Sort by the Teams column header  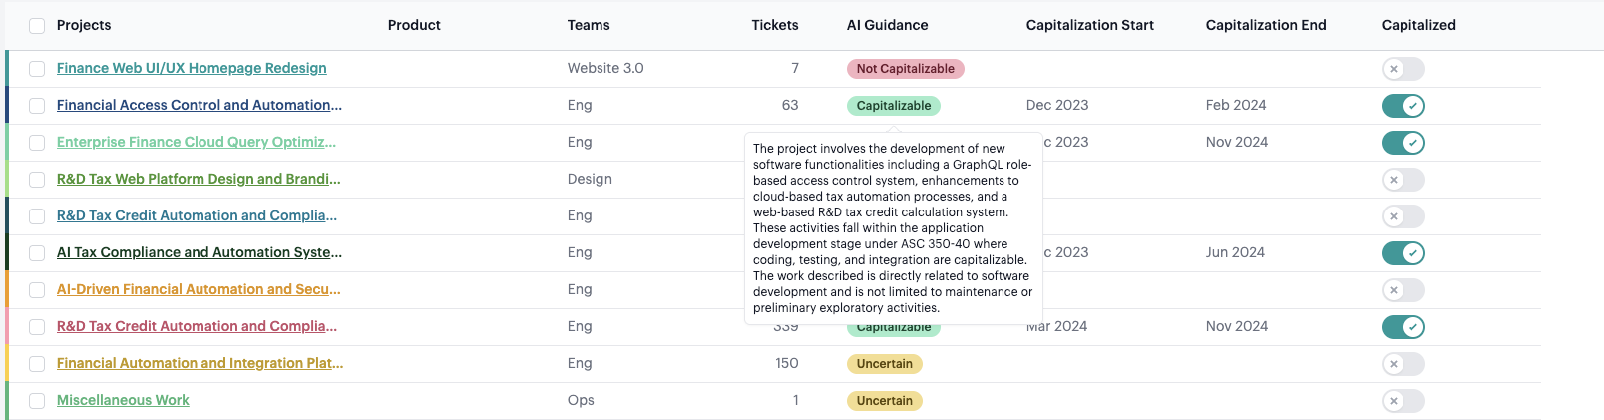(x=589, y=25)
